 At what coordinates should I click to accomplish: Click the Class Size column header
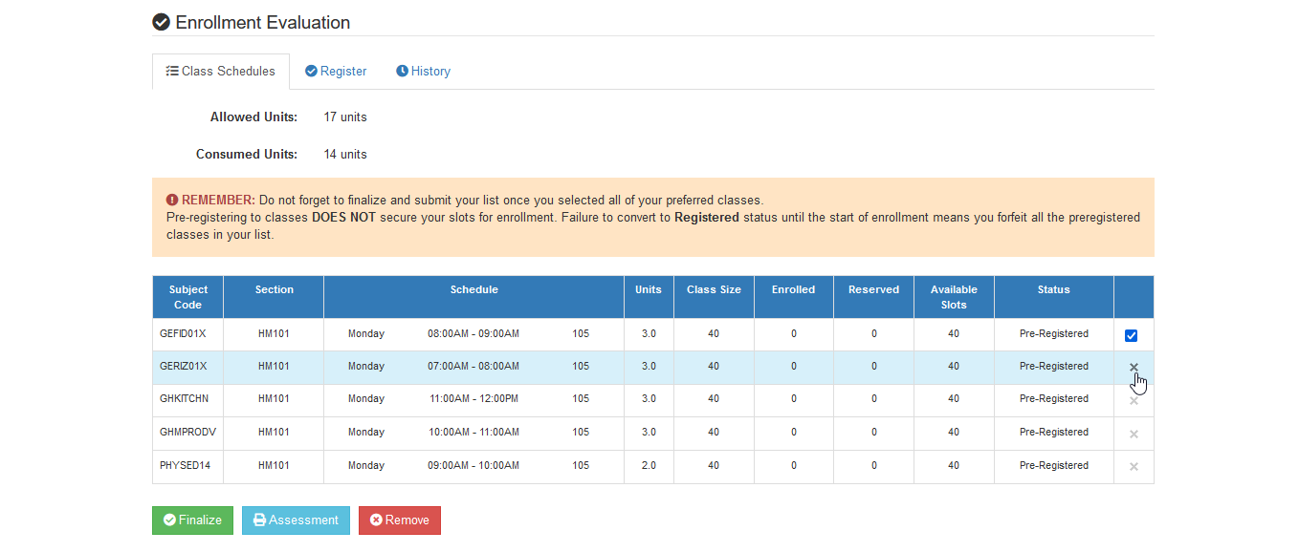714,297
